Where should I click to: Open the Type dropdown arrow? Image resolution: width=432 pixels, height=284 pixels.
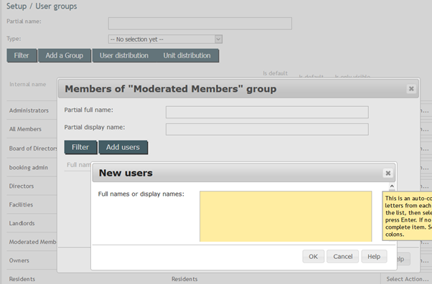coord(218,39)
